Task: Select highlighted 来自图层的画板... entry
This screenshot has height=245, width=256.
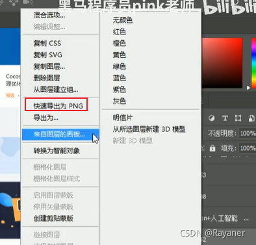Action: (x=60, y=135)
